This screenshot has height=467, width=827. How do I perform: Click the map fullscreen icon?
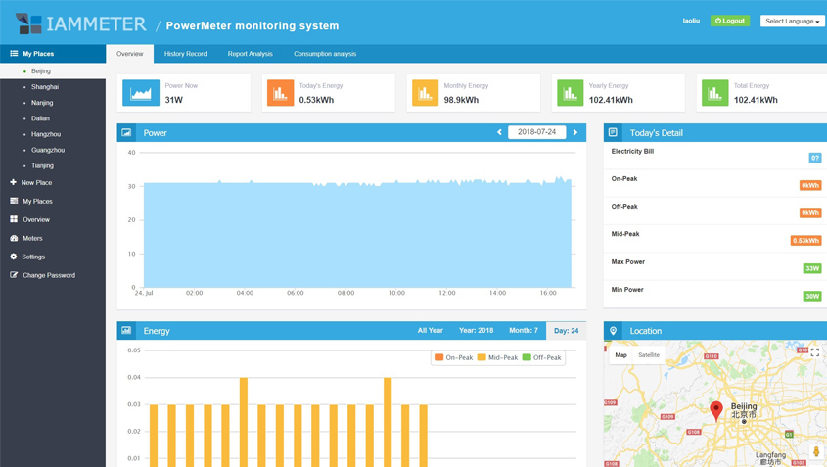pyautogui.click(x=814, y=352)
